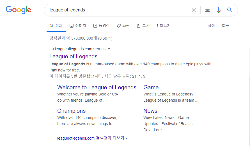
Task: Open the Game sitelink
Action: (151, 87)
